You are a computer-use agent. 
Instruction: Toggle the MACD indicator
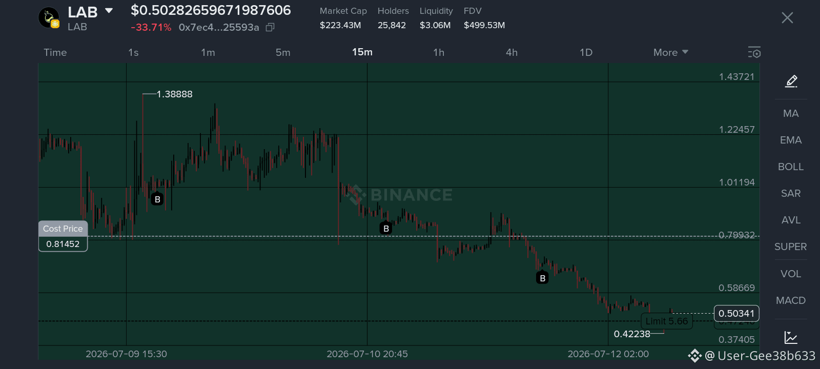pyautogui.click(x=791, y=300)
